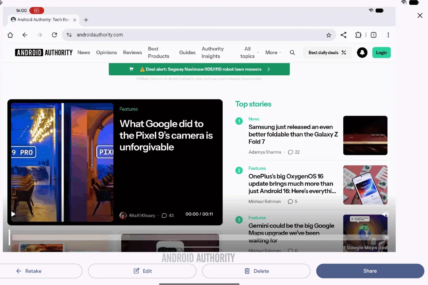Expand the All topics dropdown

pos(250,53)
